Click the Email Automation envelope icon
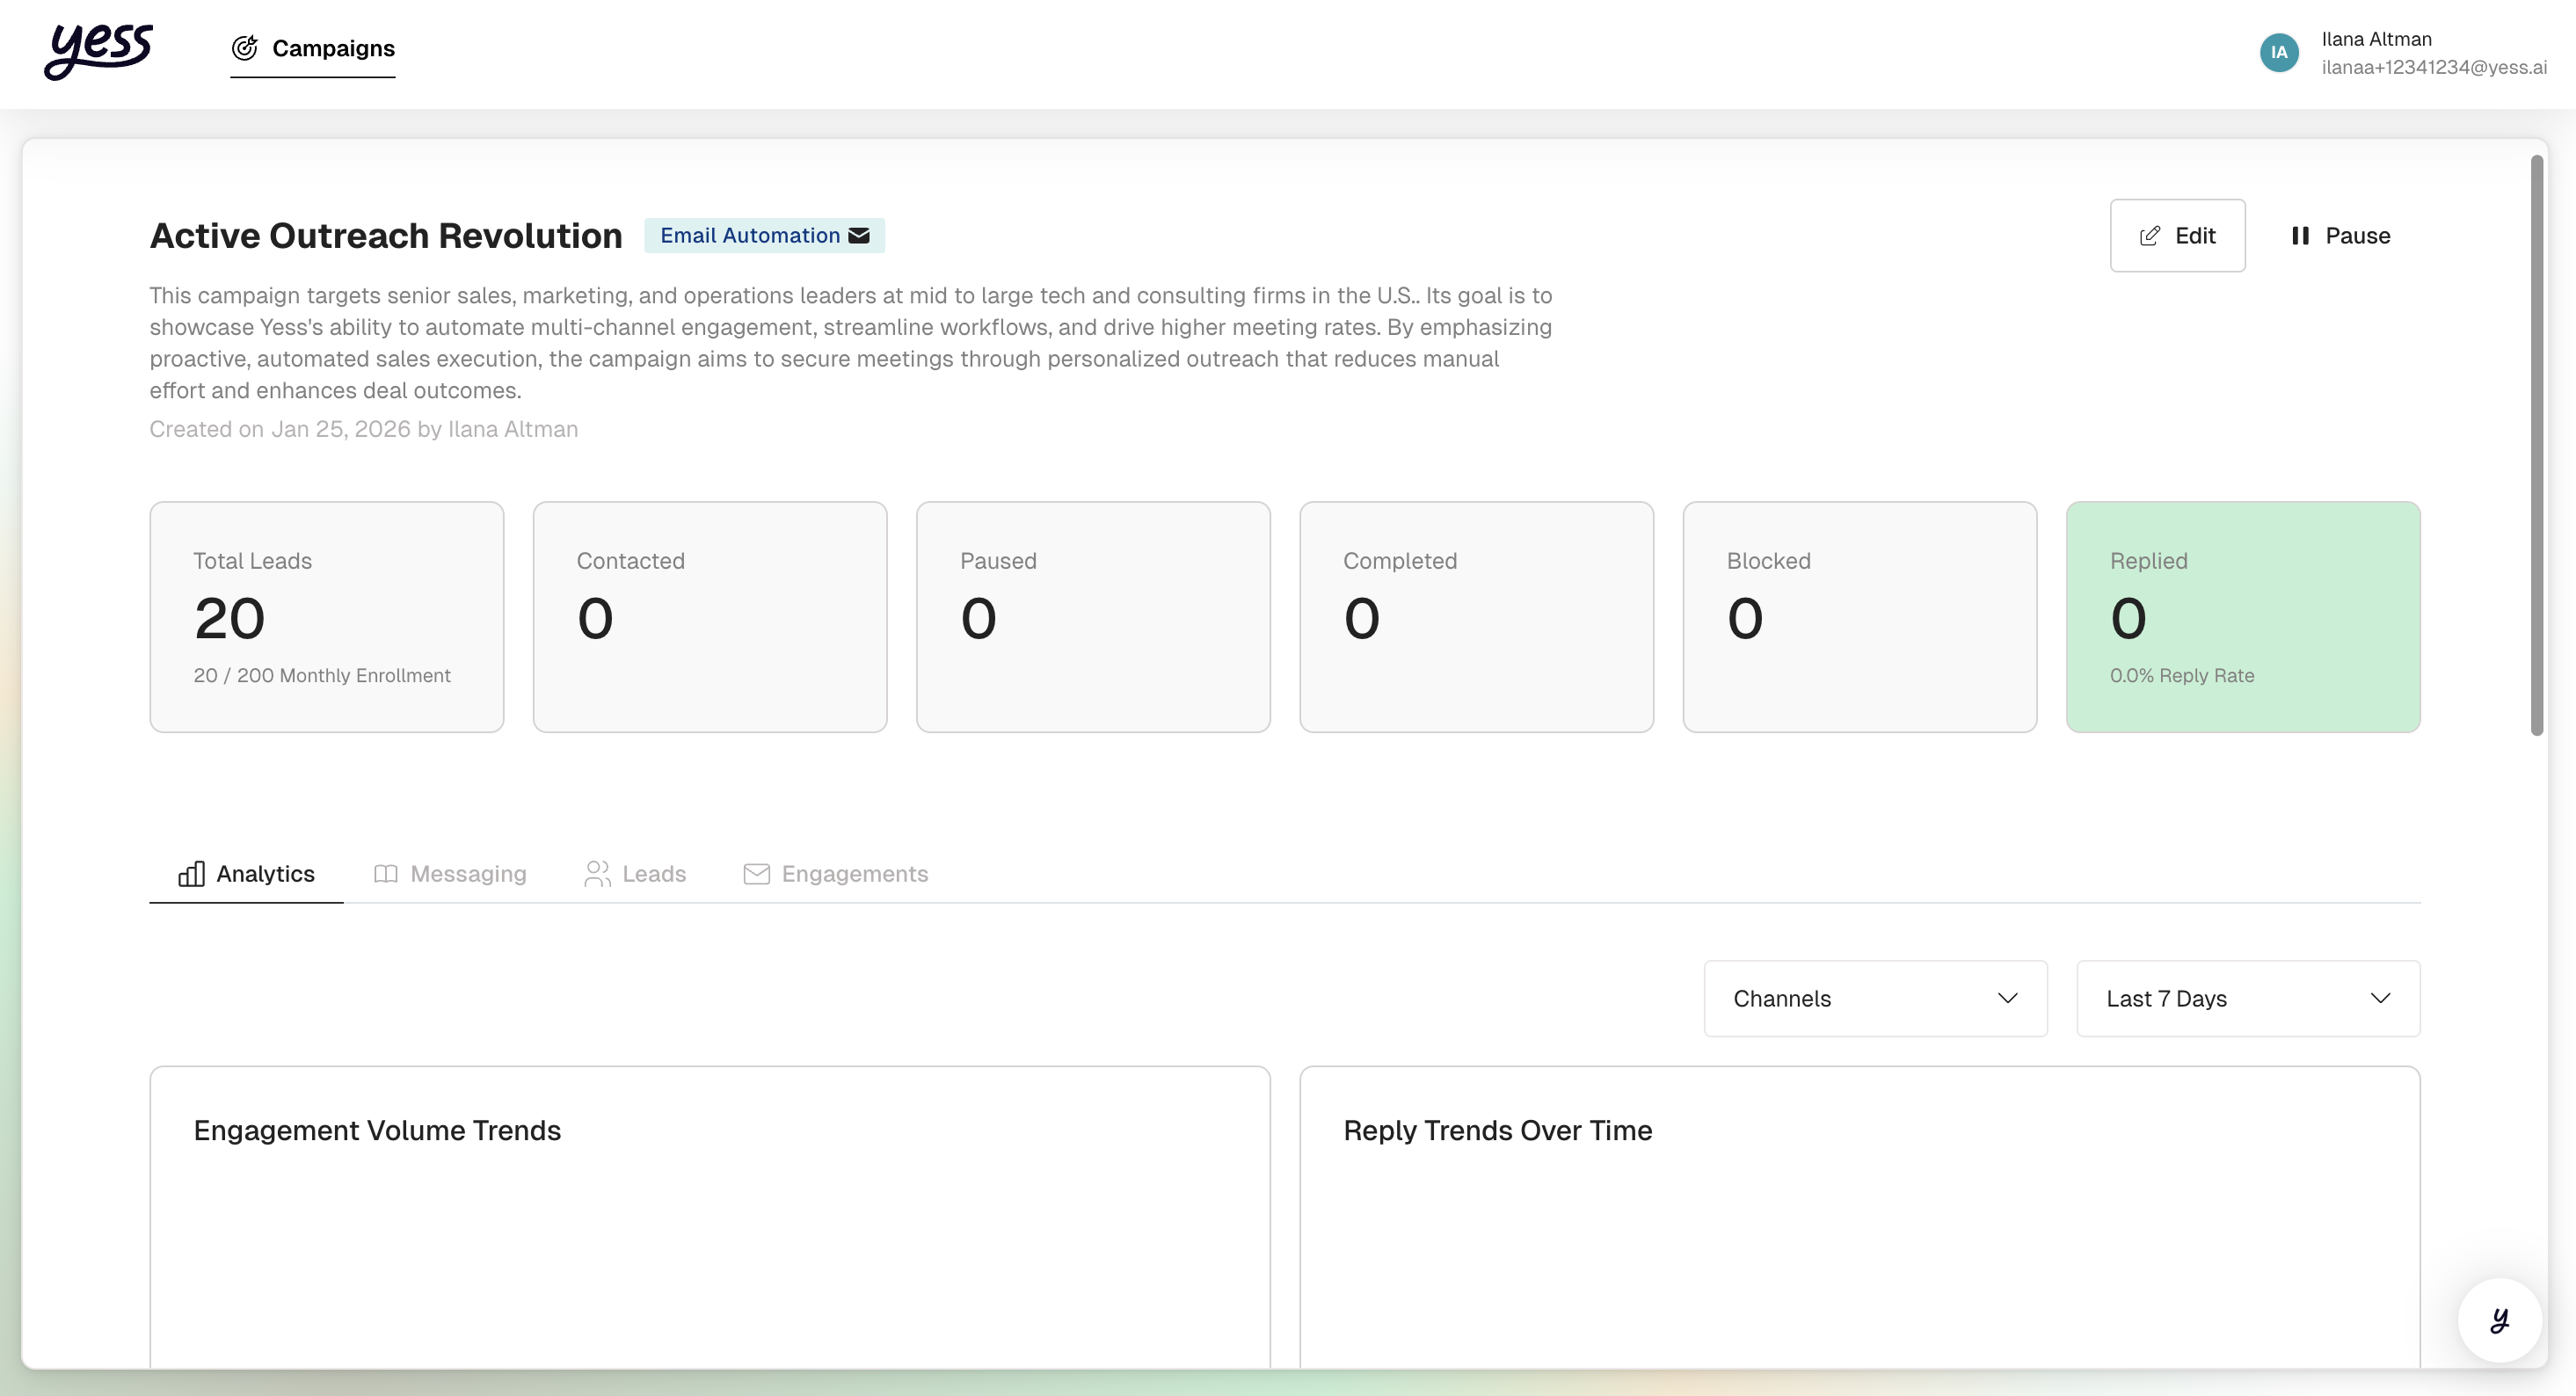Screen dimensions: 2576x1396 click(859, 235)
